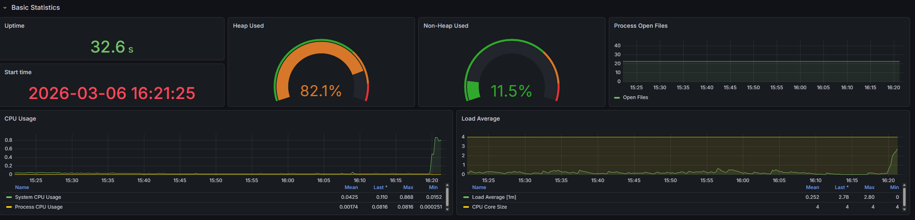The width and height of the screenshot is (915, 220).
Task: Toggle Load Average [1m] series label
Action: click(x=494, y=197)
